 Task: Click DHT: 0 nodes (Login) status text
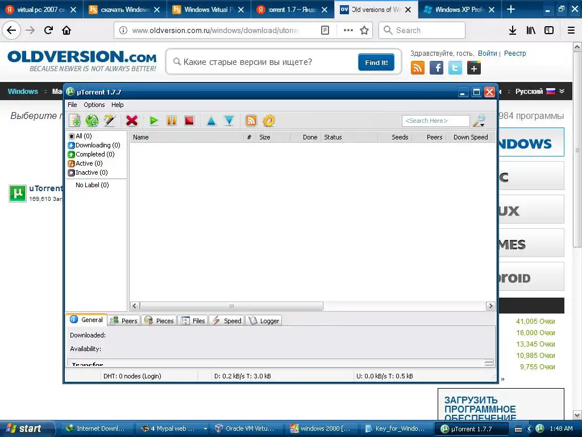click(132, 376)
